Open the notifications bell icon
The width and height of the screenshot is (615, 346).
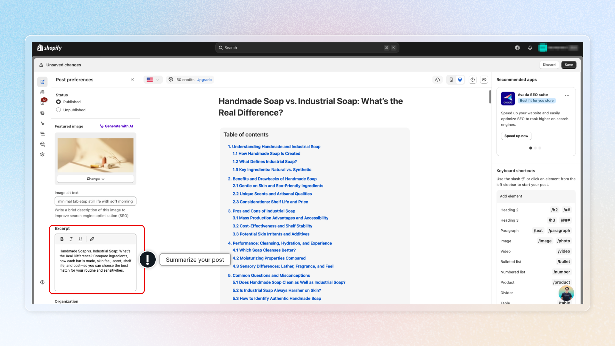pyautogui.click(x=530, y=48)
